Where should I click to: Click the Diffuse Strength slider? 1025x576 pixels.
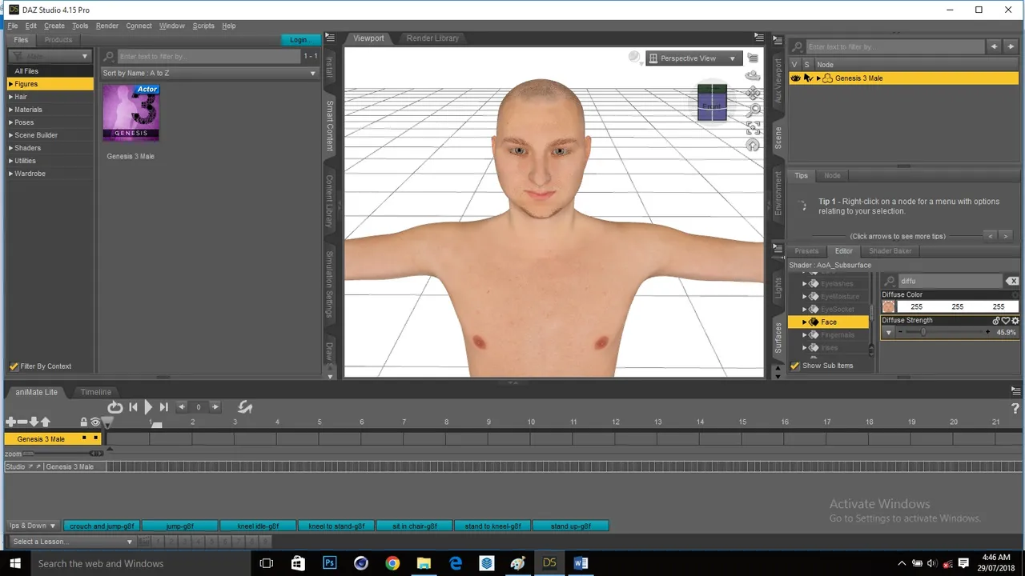[943, 332]
